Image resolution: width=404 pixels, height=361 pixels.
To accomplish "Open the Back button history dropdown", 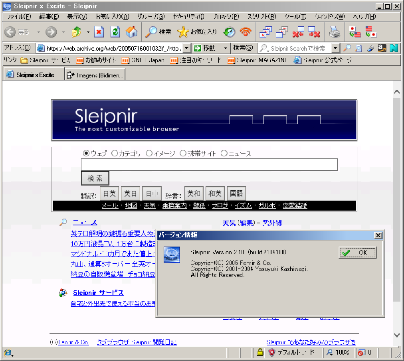I will [38, 32].
